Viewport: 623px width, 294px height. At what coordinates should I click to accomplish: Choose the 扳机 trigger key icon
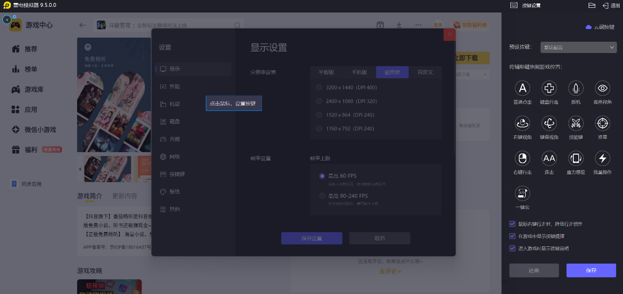(x=575, y=88)
